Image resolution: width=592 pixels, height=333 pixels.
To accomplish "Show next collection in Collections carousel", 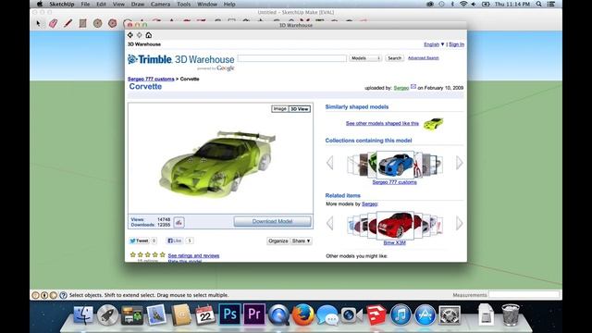I will (x=459, y=163).
